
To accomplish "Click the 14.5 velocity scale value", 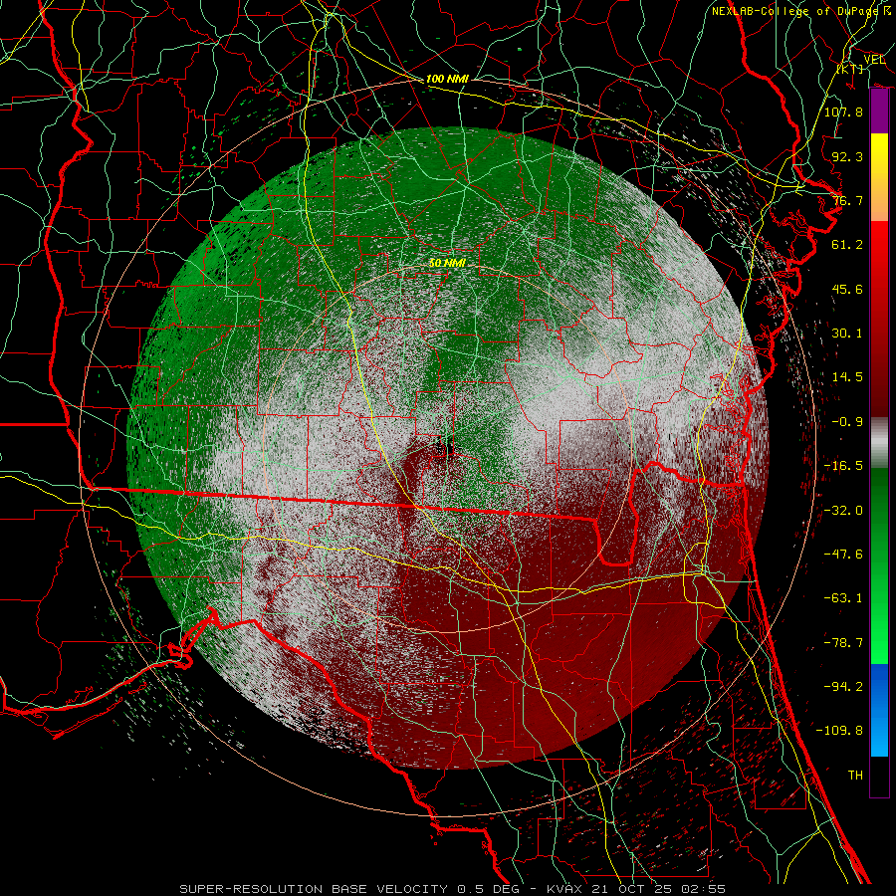I will point(847,377).
